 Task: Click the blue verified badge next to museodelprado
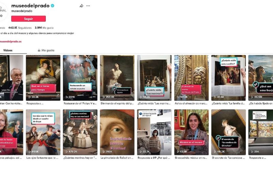pyautogui.click(x=53, y=6)
